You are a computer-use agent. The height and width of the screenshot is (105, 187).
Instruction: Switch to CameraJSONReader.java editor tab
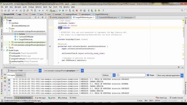(x=108, y=17)
